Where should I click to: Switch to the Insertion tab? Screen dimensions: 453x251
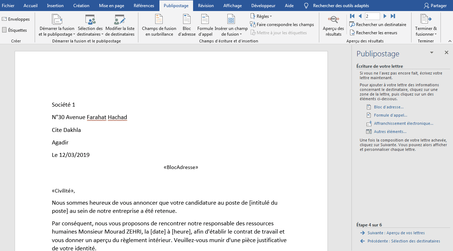tap(55, 6)
